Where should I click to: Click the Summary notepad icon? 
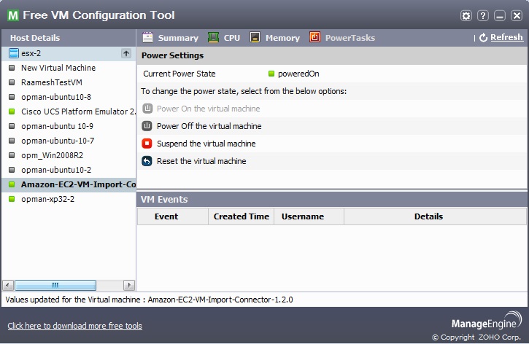pyautogui.click(x=147, y=37)
